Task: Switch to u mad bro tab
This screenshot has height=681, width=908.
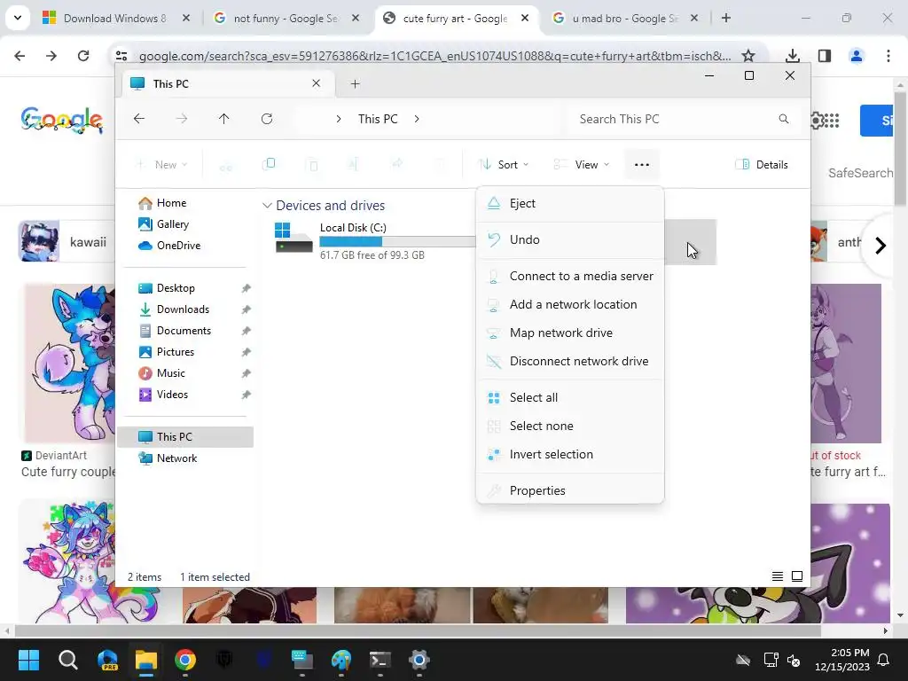Action: pyautogui.click(x=625, y=18)
